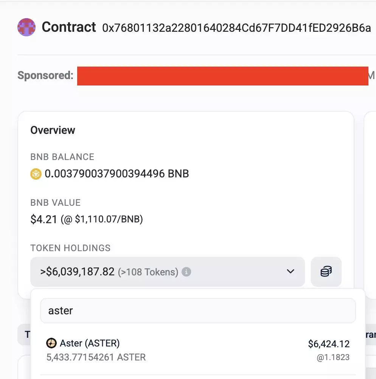Click the $4.21 BNB value amount
Image resolution: width=376 pixels, height=379 pixels.
44,219
